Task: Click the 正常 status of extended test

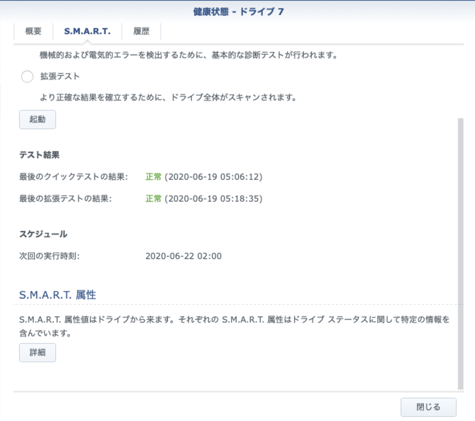Action: [153, 198]
